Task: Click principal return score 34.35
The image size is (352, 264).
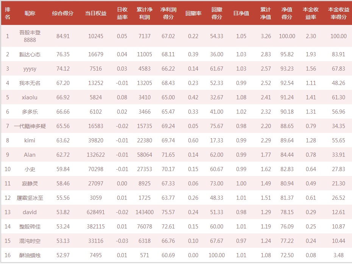Action: (x=338, y=126)
